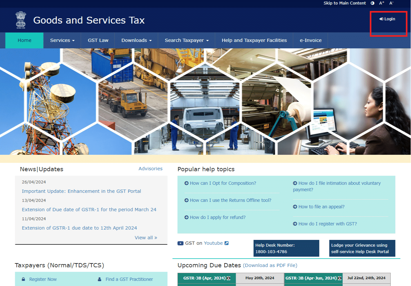Viewport: 411px width, 286px height.
Task: Select the Help Desk Number panel
Action: pyautogui.click(x=286, y=248)
